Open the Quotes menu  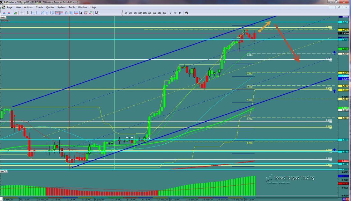(x=50, y=7)
